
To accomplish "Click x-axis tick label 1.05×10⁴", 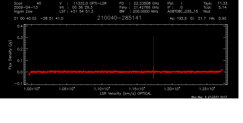I will (x=67, y=89).
